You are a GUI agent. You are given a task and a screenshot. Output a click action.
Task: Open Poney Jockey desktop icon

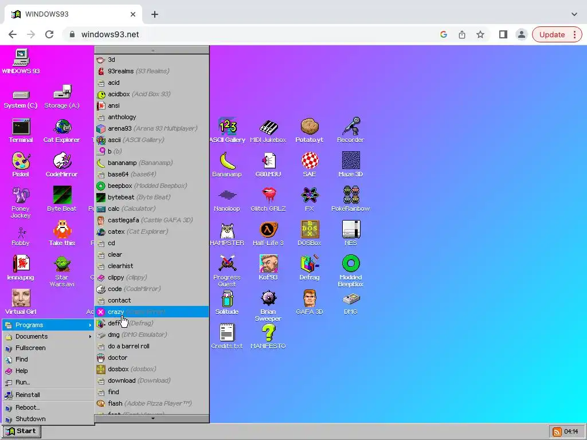21,202
